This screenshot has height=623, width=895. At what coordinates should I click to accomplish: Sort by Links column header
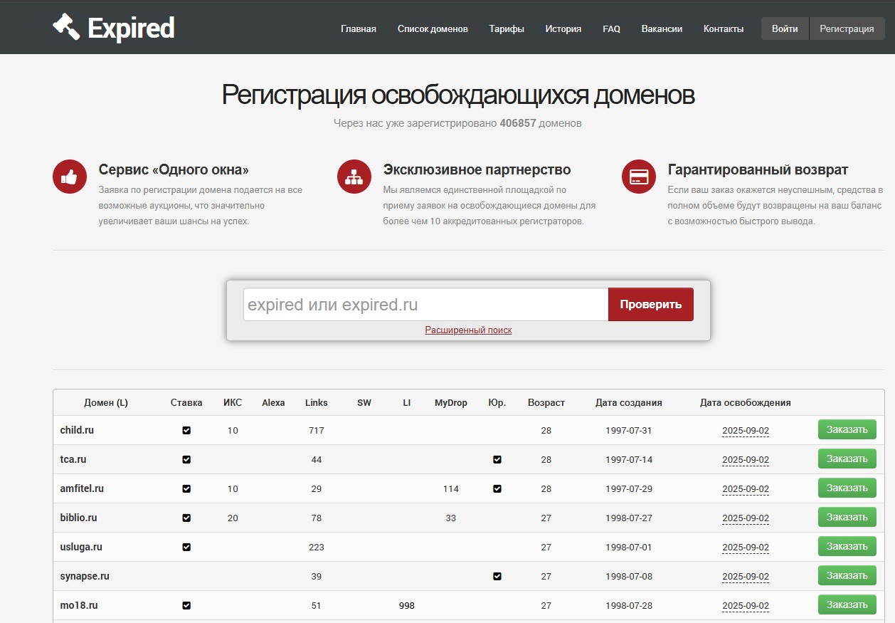tap(317, 403)
